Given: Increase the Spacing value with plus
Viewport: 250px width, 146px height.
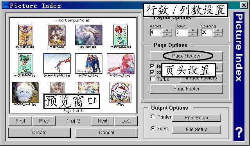Looking at the screenshot, I should (x=218, y=30).
